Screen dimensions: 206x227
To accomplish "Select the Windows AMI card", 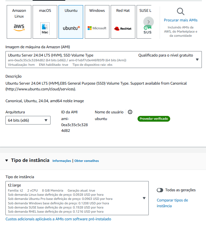I will click(97, 22).
